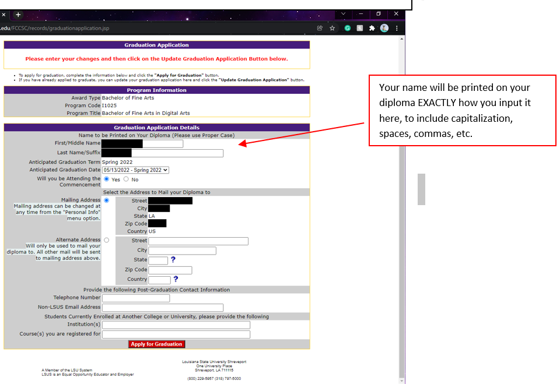The width and height of the screenshot is (560, 384).
Task: Click the Program Code value I1025
Action: pyautogui.click(x=109, y=105)
